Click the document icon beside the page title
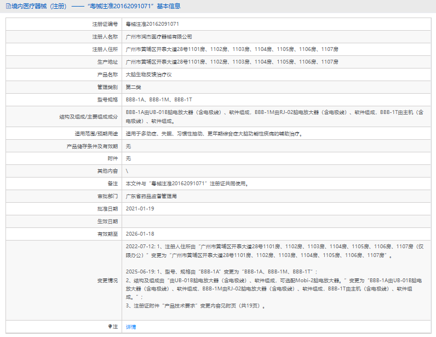Viewport: 436px width, 337px height. point(8,6)
